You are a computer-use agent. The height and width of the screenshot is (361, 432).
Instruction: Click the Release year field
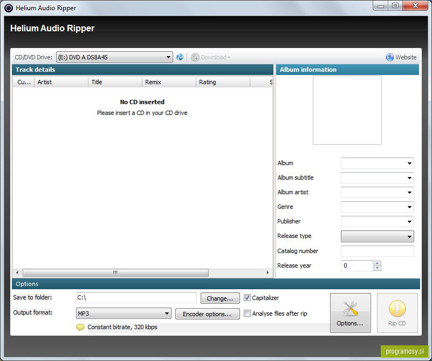pyautogui.click(x=357, y=265)
